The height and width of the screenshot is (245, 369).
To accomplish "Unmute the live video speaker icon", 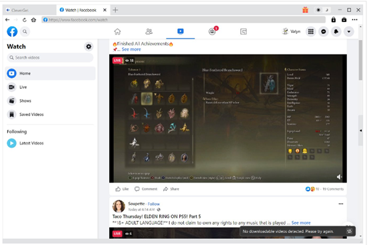I will click(339, 177).
